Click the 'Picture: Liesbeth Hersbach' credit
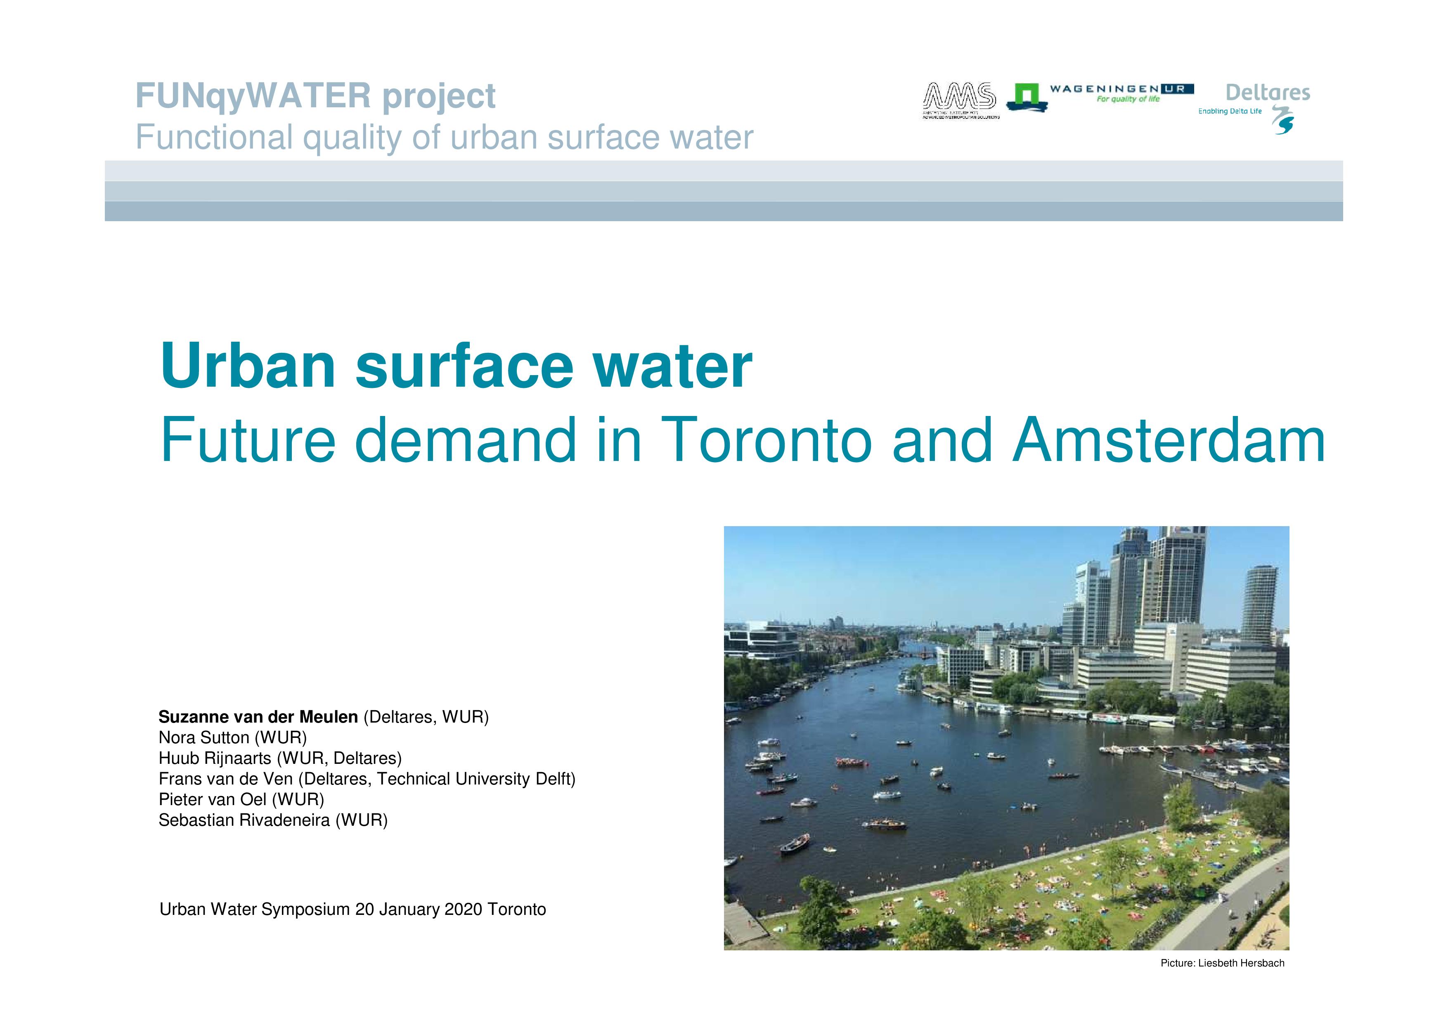1448x1023 pixels. [x=1222, y=963]
